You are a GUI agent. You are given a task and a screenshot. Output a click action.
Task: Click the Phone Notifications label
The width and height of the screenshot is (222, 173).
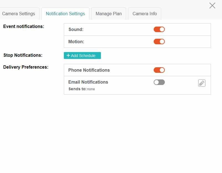(89, 70)
